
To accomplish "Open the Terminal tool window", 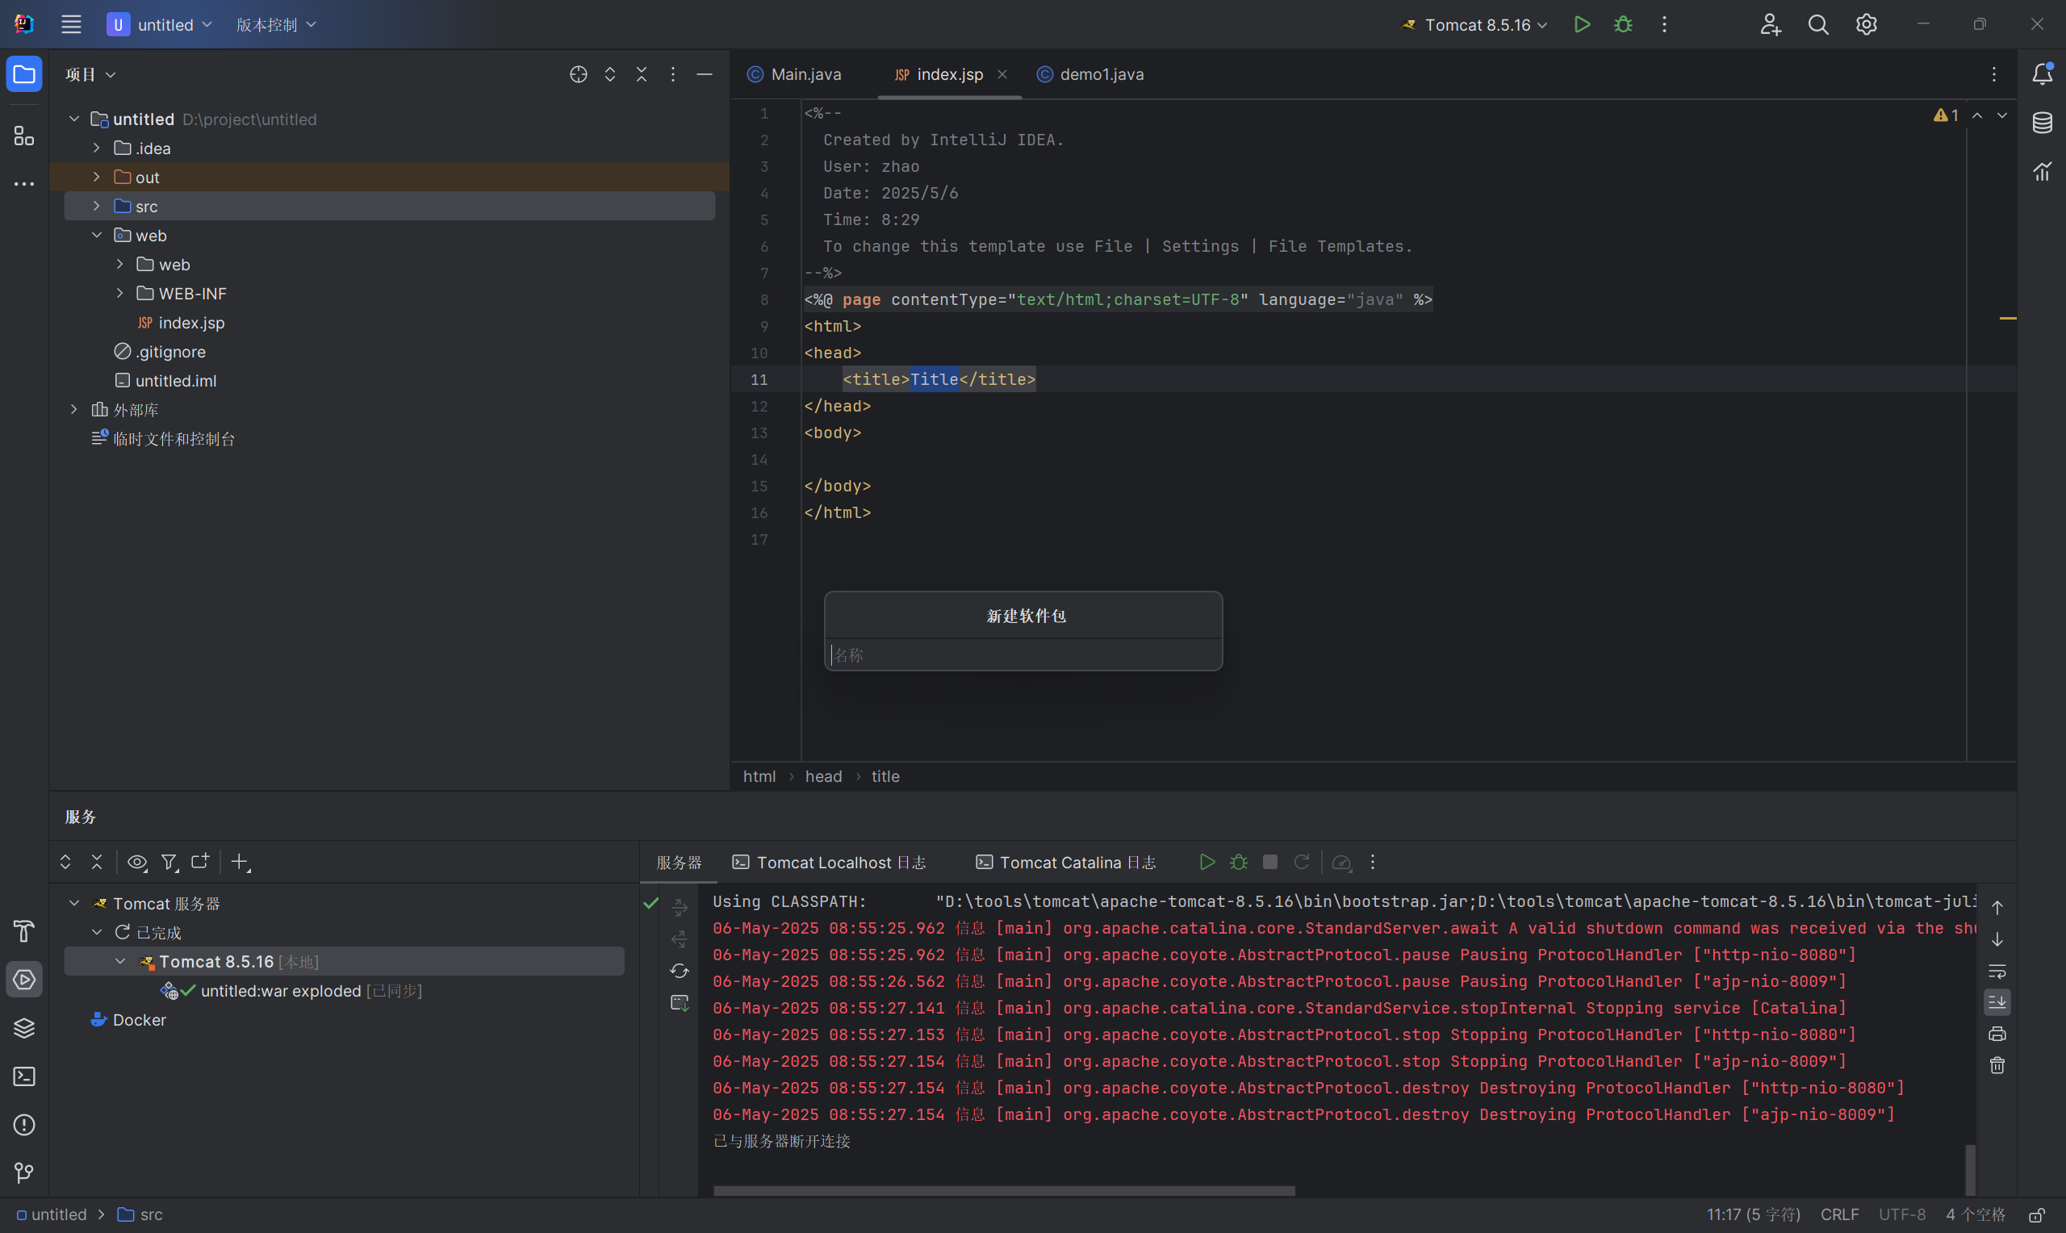I will click(x=24, y=1076).
